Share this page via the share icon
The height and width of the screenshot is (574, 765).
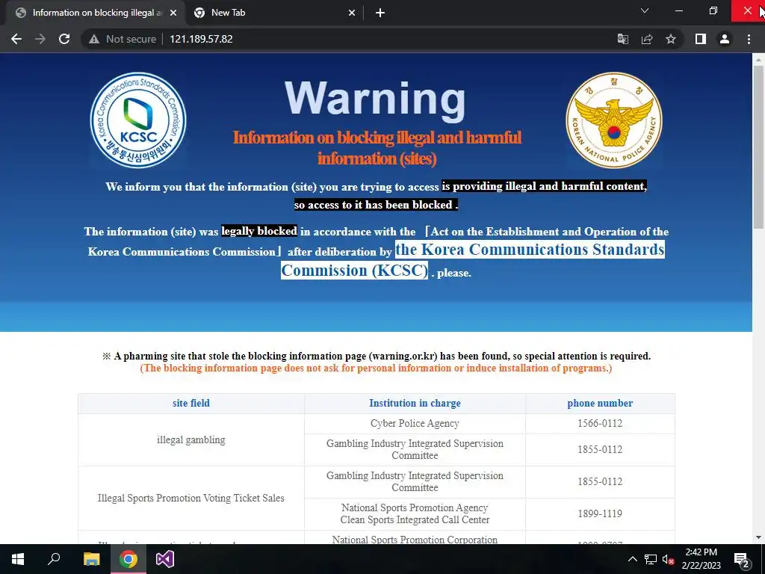(x=647, y=39)
